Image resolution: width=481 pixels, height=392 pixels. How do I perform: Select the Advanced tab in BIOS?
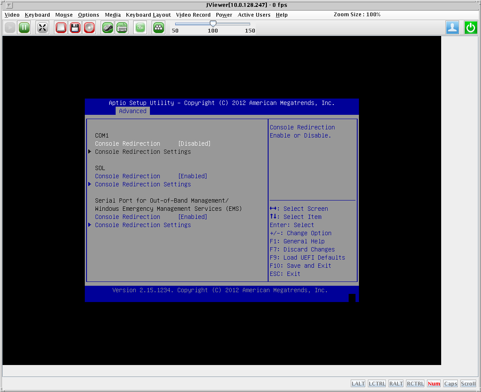(x=132, y=111)
